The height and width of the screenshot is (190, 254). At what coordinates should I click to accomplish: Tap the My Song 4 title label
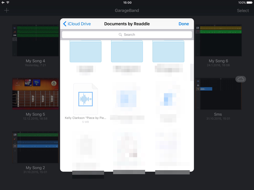[x=35, y=61]
